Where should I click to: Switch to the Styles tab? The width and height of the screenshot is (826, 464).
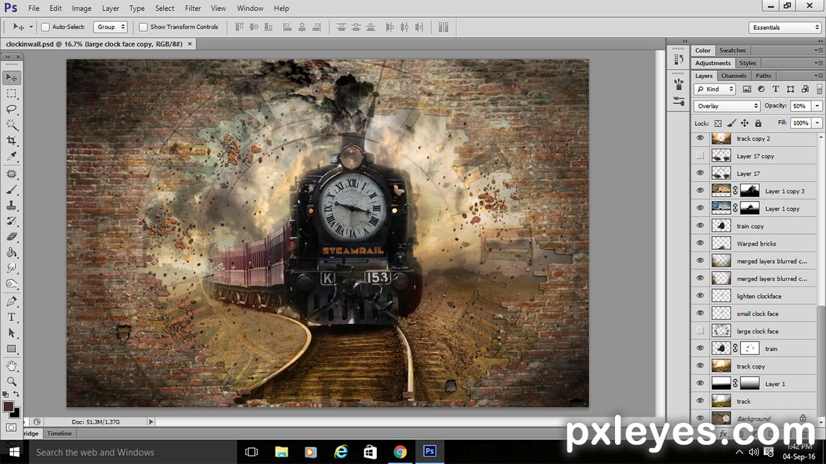click(x=748, y=63)
